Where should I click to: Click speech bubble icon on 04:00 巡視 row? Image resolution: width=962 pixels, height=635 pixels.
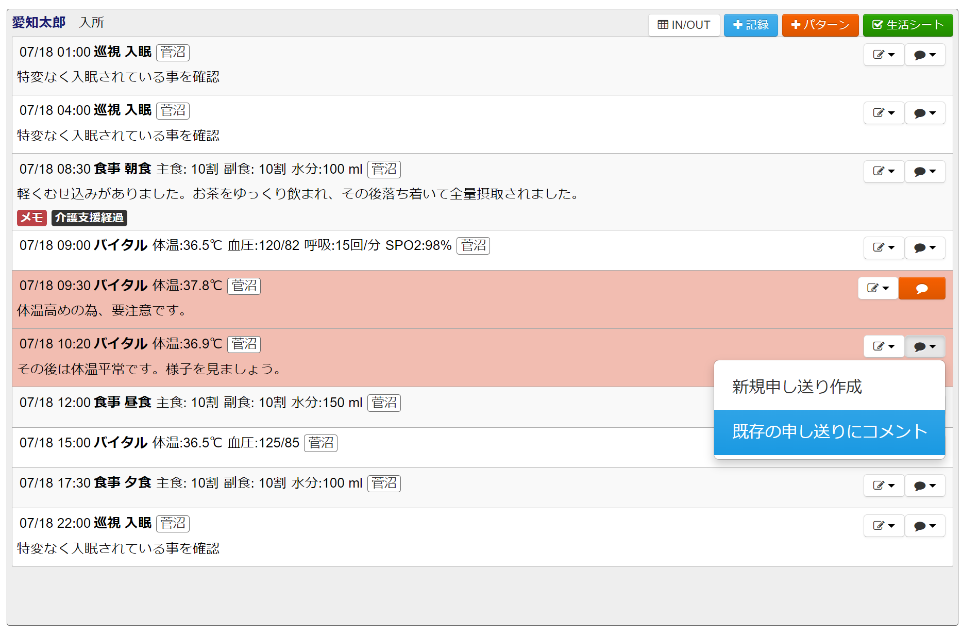925,113
